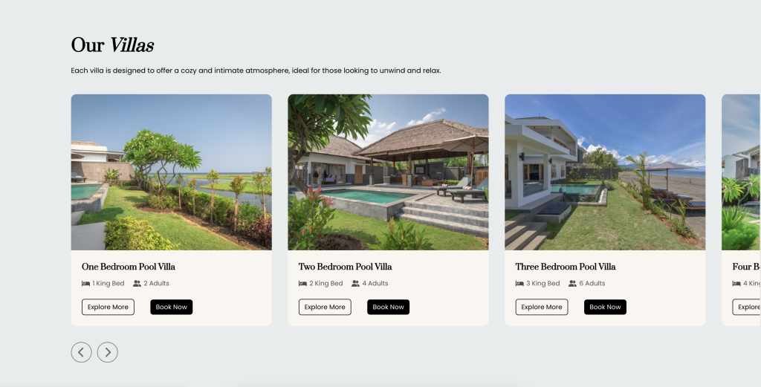Open the Two Bedroom Pool Villa photo
The height and width of the screenshot is (387, 761).
click(388, 172)
